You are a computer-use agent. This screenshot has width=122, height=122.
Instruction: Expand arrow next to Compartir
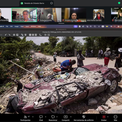click(71, 117)
